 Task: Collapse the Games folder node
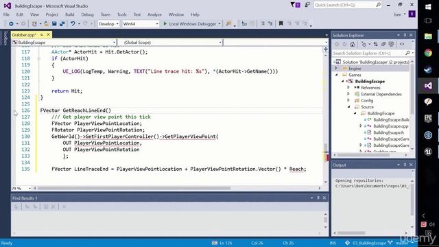click(x=337, y=75)
